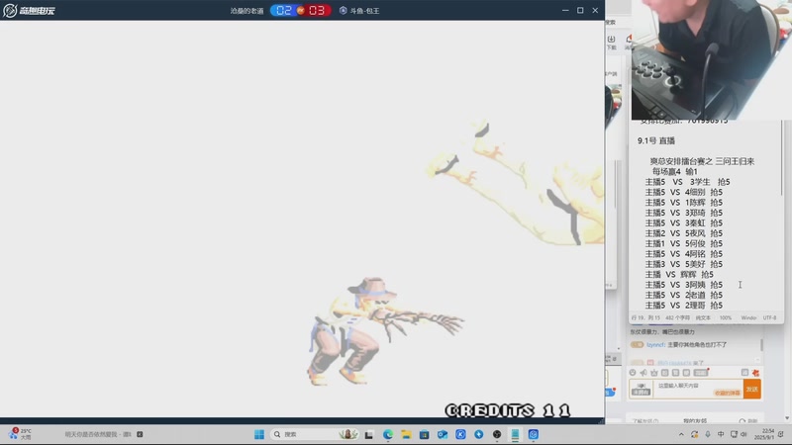Click Notepad line 主播5 VS 3学生 抢5
The width and height of the screenshot is (792, 445).
687,182
